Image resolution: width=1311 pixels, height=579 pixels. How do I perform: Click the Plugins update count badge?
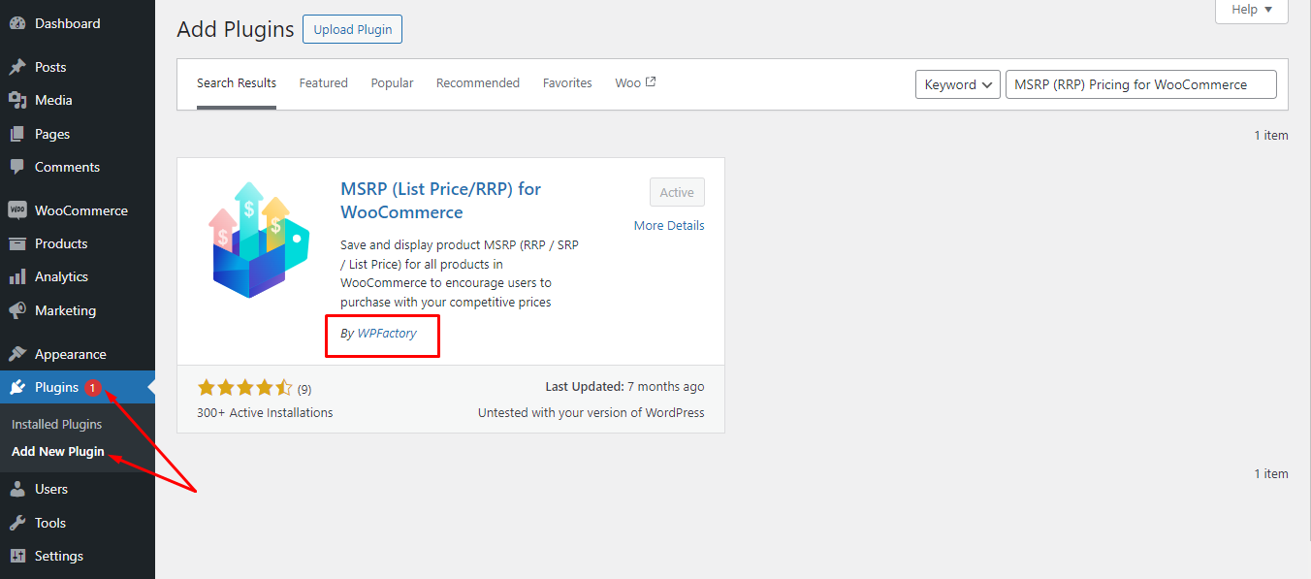coord(92,388)
